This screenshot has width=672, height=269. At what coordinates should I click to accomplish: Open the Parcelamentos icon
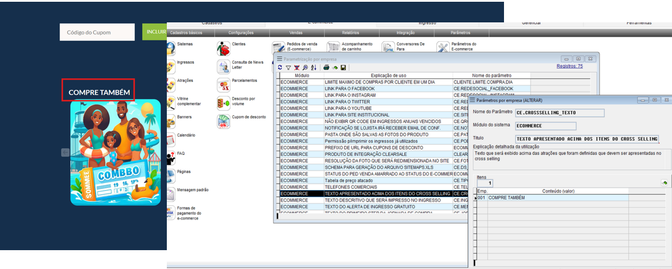pos(223,85)
